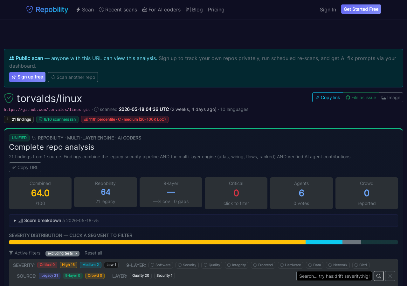Toggle the High 16 severity filter
Screen dimensions: 407x286
(x=68, y=265)
